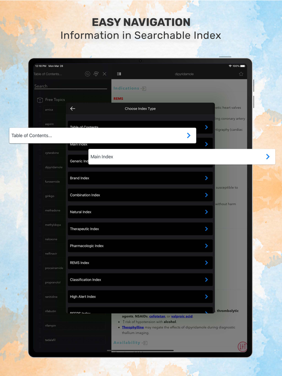Select procainamide in the topic list
Image resolution: width=282 pixels, height=376 pixels.
point(54,268)
